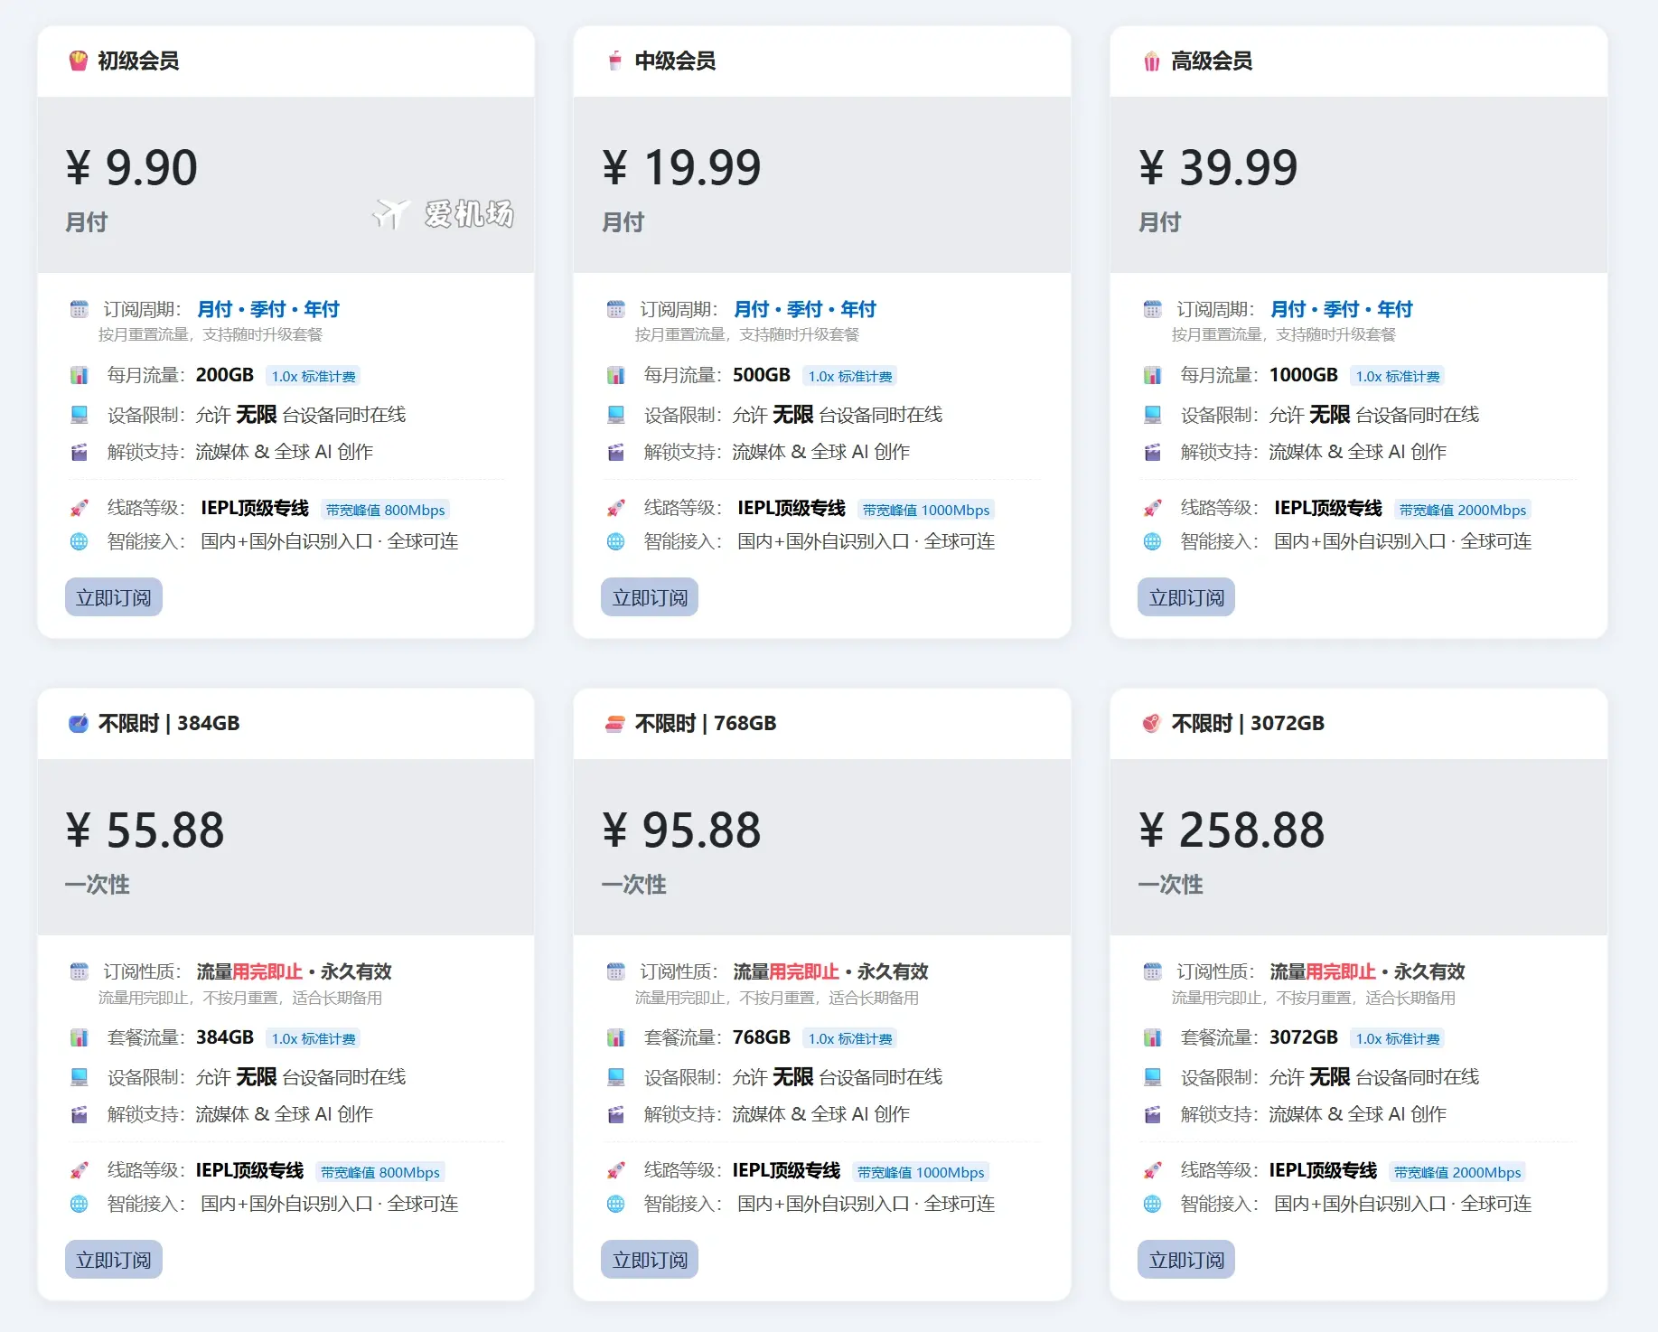The height and width of the screenshot is (1332, 1658).
Task: Click the globe icon beside 智能接入 on 高级会员
Action: pyautogui.click(x=1154, y=542)
